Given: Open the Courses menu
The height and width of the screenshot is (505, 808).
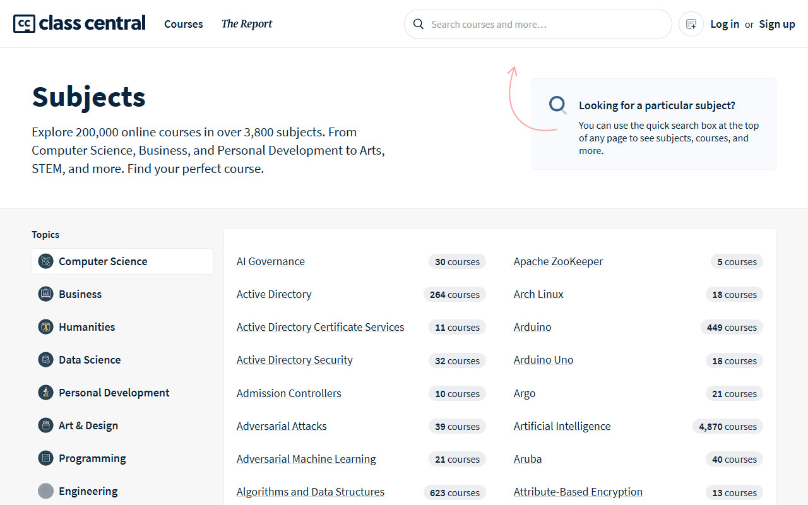Looking at the screenshot, I should click(x=184, y=24).
